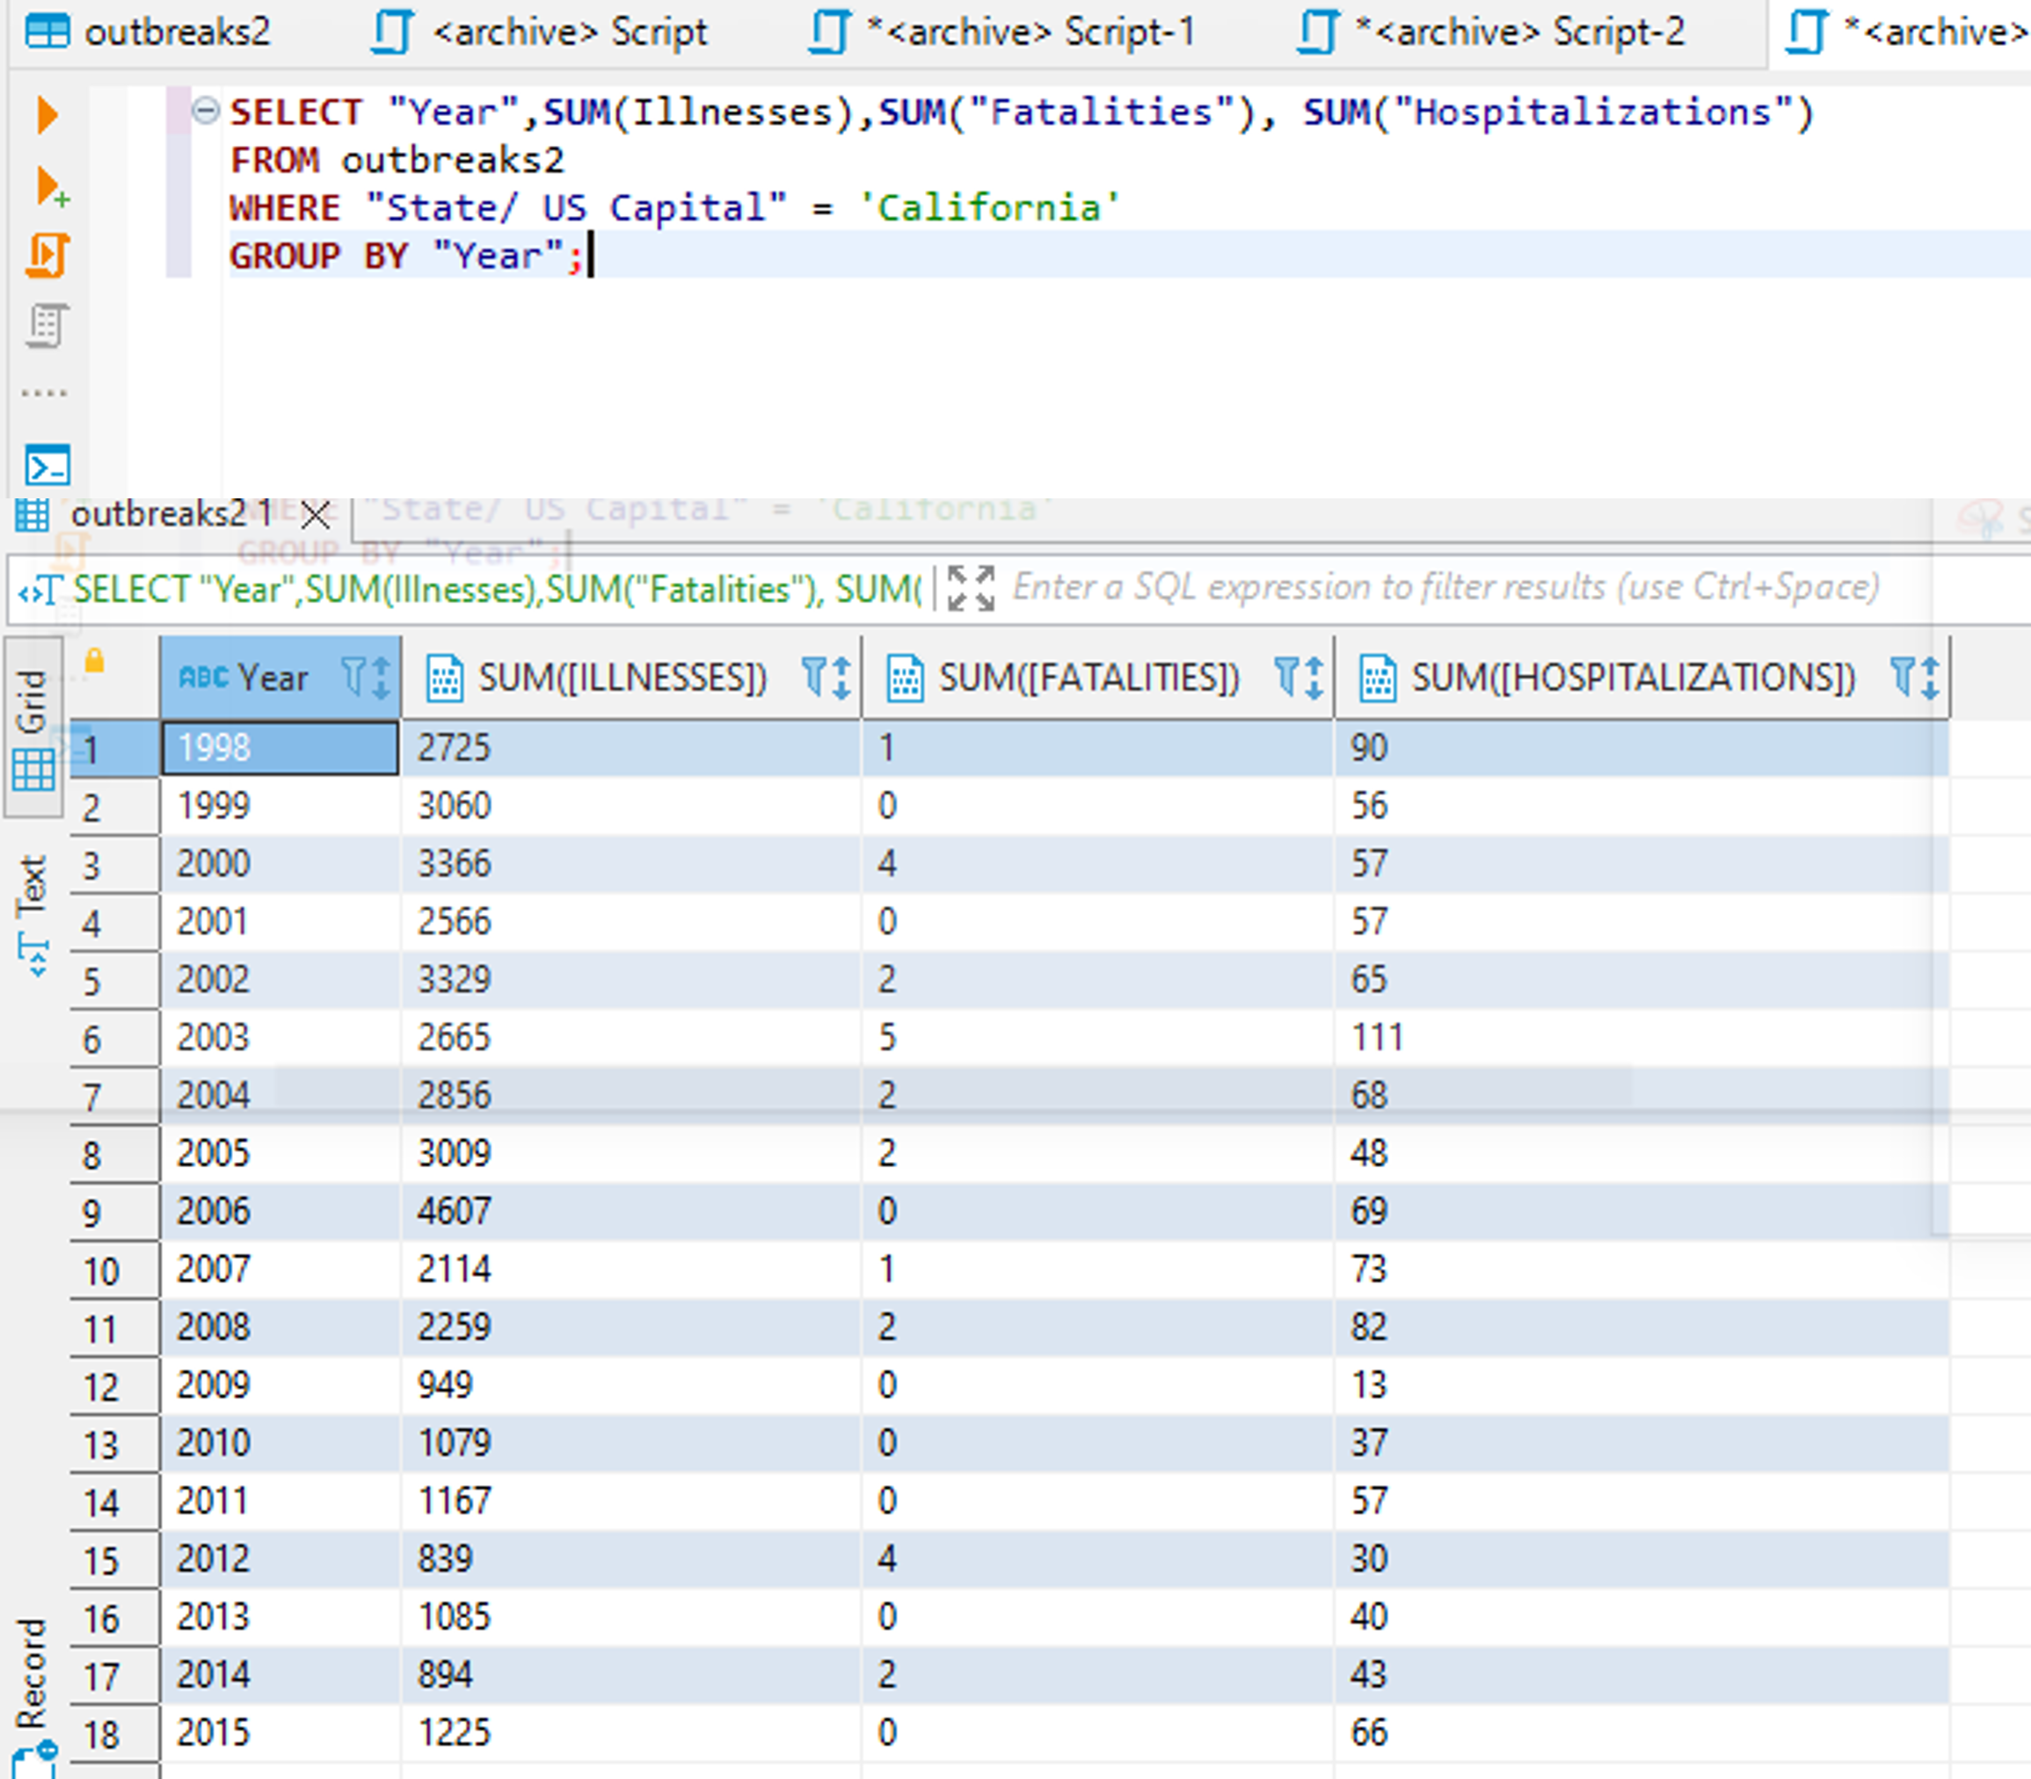Run the SQL statement with the orange arrow
The height and width of the screenshot is (1779, 2031).
click(47, 114)
